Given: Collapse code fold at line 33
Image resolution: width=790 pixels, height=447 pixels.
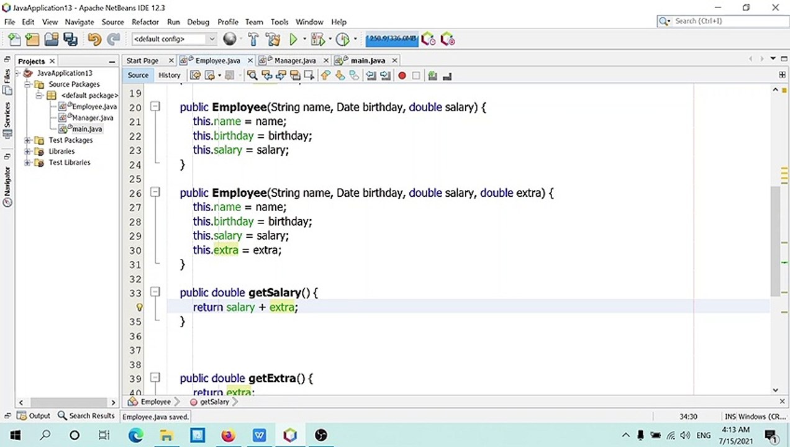Looking at the screenshot, I should (x=155, y=292).
